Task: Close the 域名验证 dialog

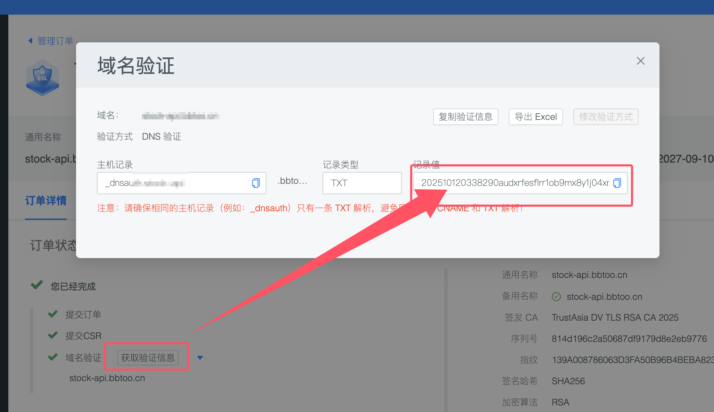Action: [x=640, y=61]
